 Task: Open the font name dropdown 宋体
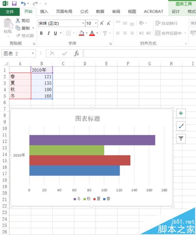[x=83, y=23]
